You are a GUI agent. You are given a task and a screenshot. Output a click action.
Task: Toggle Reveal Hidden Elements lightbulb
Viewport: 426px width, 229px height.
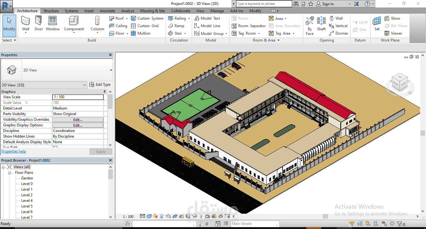pos(201,216)
